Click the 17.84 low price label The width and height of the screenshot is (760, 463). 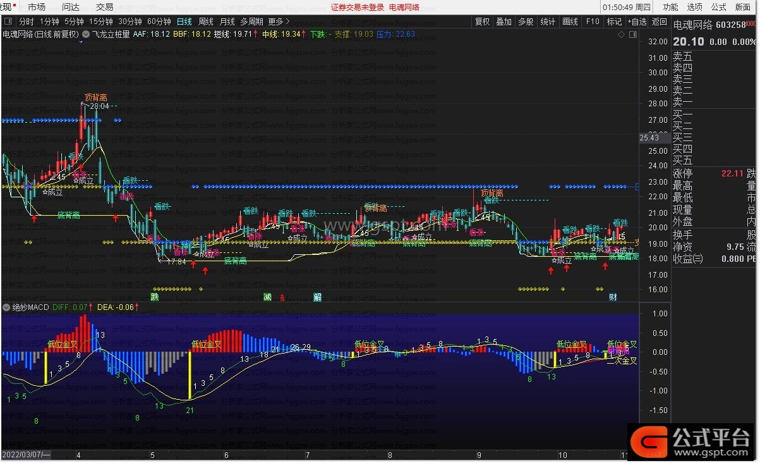[177, 261]
